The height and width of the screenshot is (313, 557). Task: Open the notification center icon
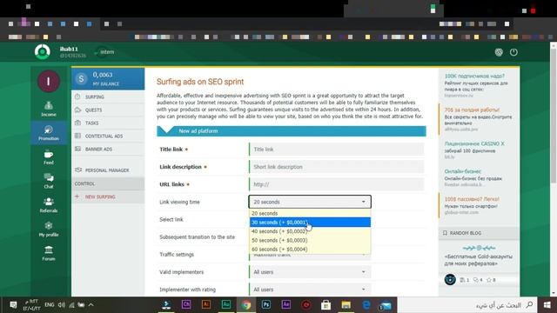click(x=13, y=305)
